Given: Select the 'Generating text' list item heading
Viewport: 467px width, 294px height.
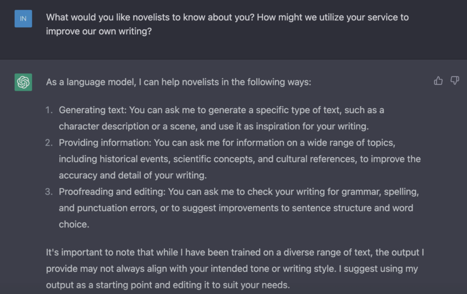Looking at the screenshot, I should pos(93,110).
